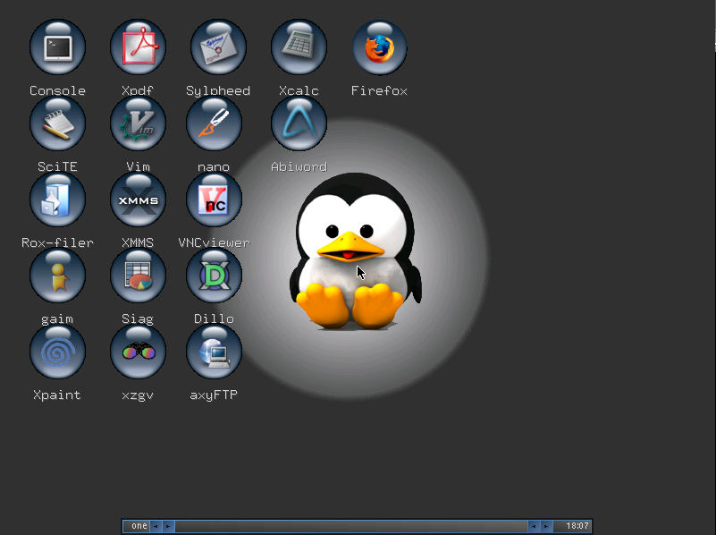Open the SciTE text editor
This screenshot has height=535, width=716.
click(x=57, y=123)
